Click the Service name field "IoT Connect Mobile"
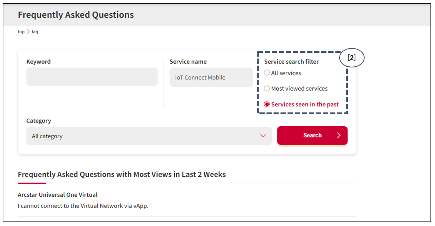The width and height of the screenshot is (435, 226). pyautogui.click(x=211, y=78)
